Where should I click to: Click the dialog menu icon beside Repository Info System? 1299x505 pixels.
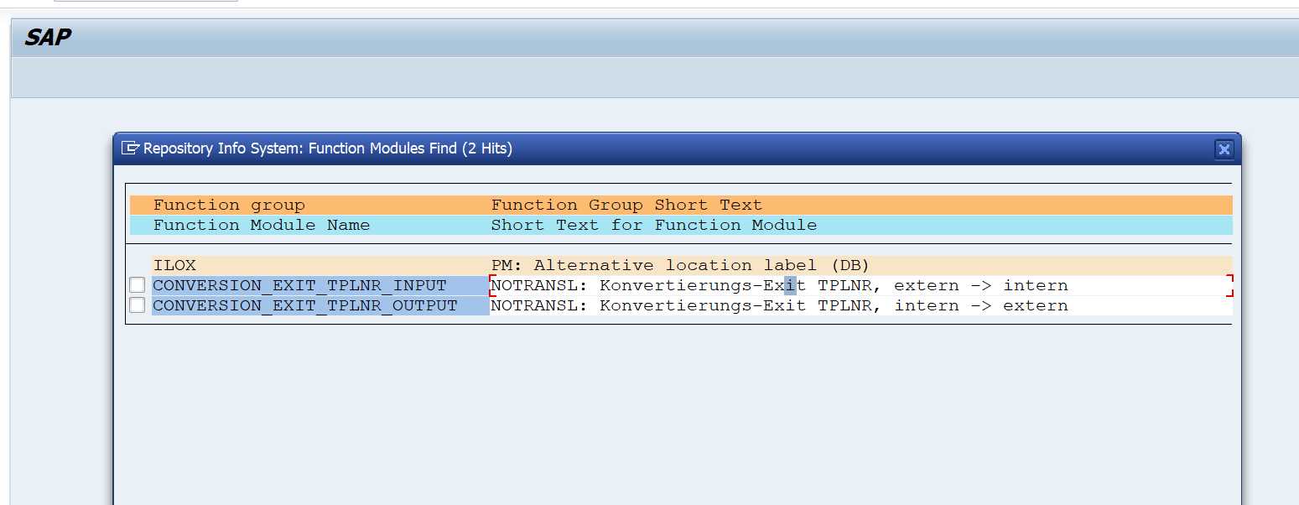coord(130,148)
